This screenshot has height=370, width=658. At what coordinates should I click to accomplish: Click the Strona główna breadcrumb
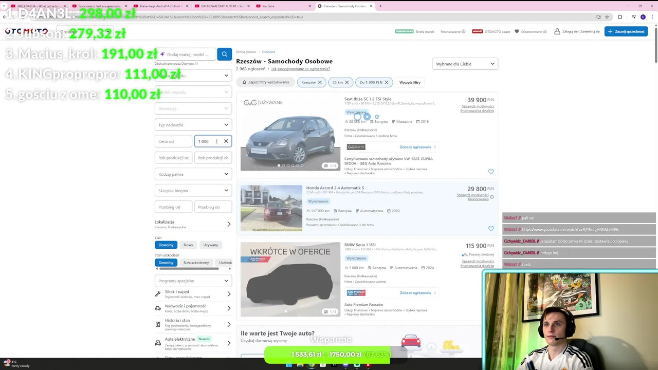click(x=246, y=52)
